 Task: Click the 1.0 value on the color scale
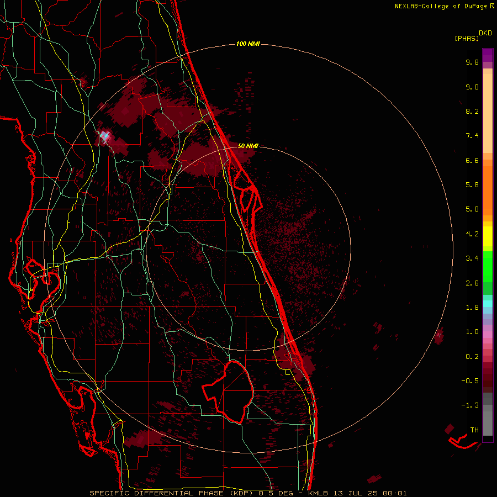click(x=472, y=332)
